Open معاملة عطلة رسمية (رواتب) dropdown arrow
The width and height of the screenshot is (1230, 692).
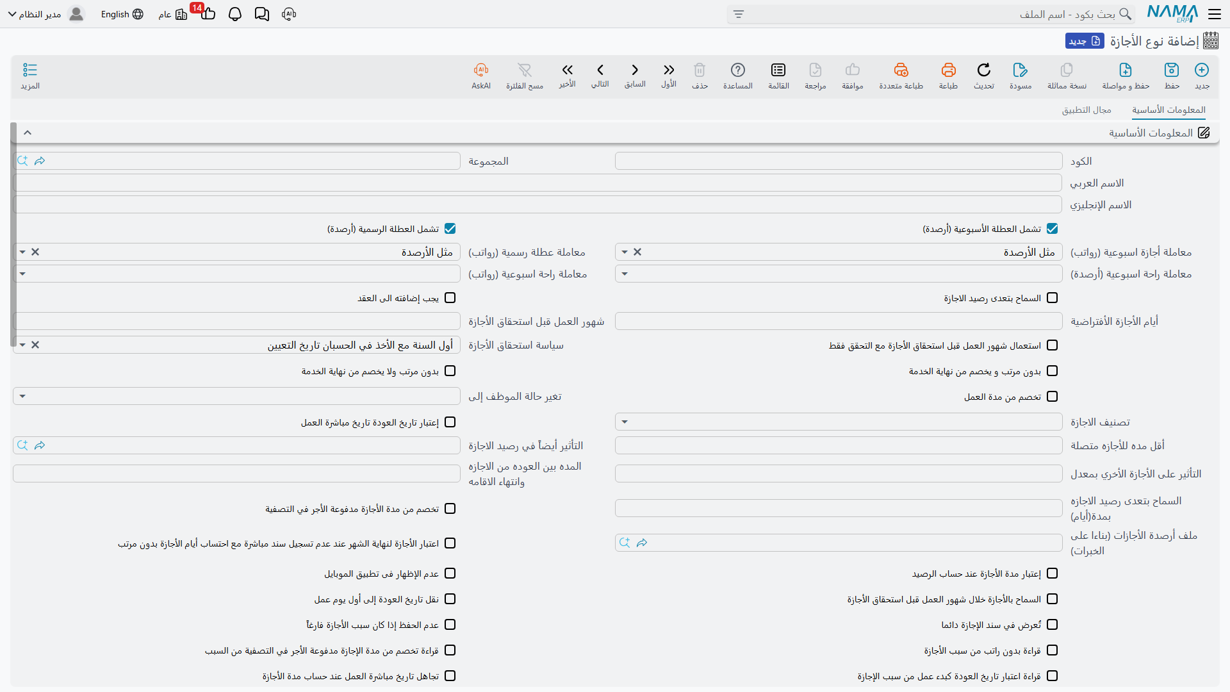point(22,252)
